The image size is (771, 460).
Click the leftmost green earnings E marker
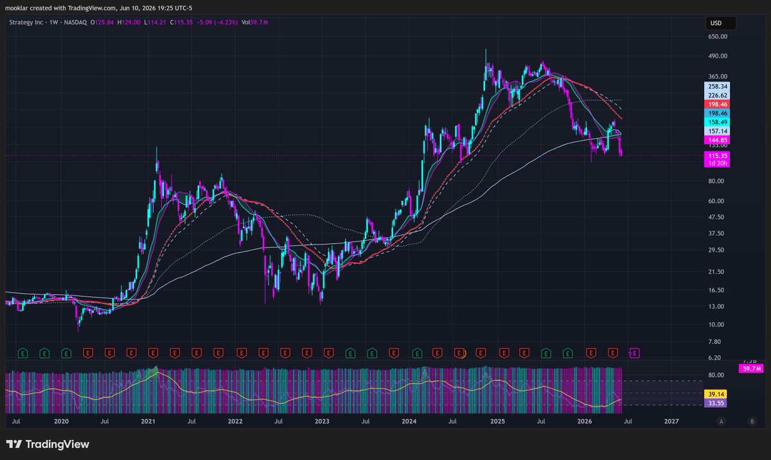[23, 353]
